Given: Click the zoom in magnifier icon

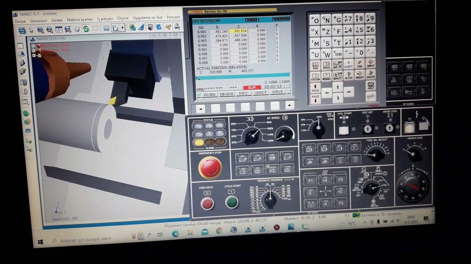Looking at the screenshot, I should [40, 30].
